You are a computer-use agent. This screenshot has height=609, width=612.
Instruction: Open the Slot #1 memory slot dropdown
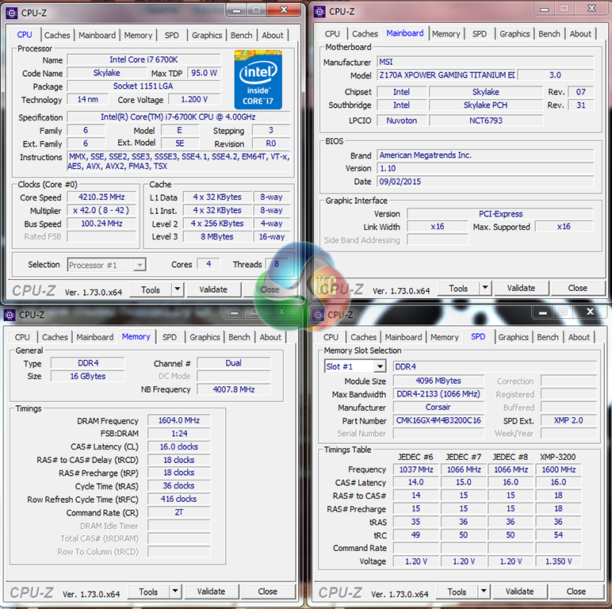[x=380, y=366]
